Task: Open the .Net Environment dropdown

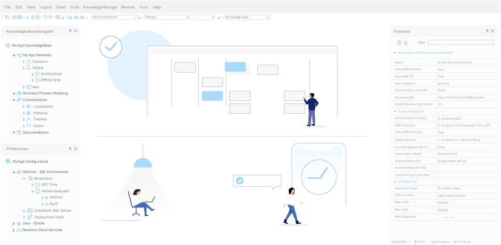Action: coord(115,18)
